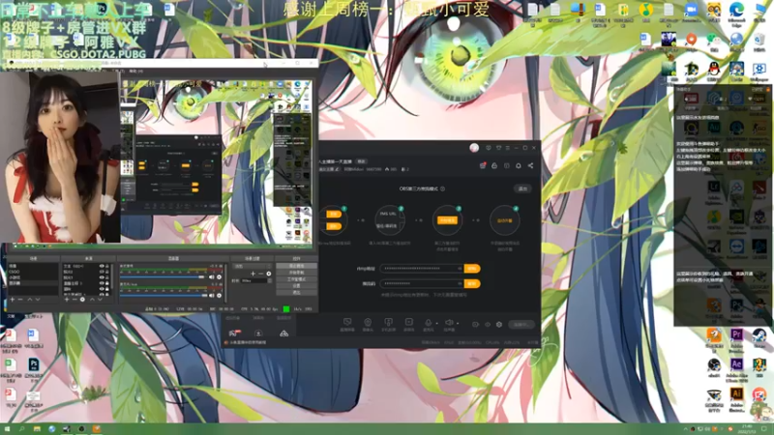774x435 pixels.
Task: Open Mic/Aux gear settings in mixer
Action: tap(220, 296)
